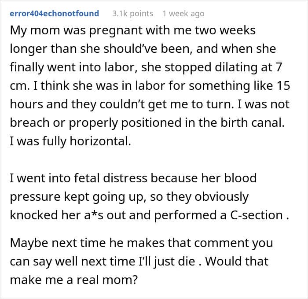The width and height of the screenshot is (308, 299).
Task: Click the text make me a real mom?
Action: point(73,280)
